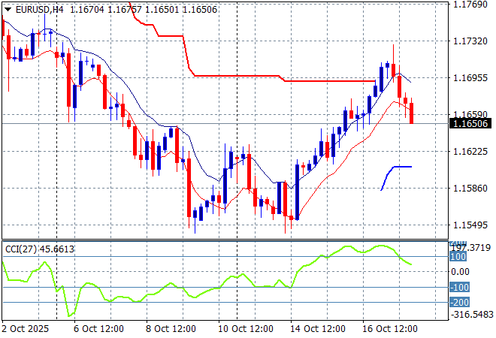Click the 16 Oct 12:00 time label
This screenshot has height=338, width=496.
[x=390, y=329]
